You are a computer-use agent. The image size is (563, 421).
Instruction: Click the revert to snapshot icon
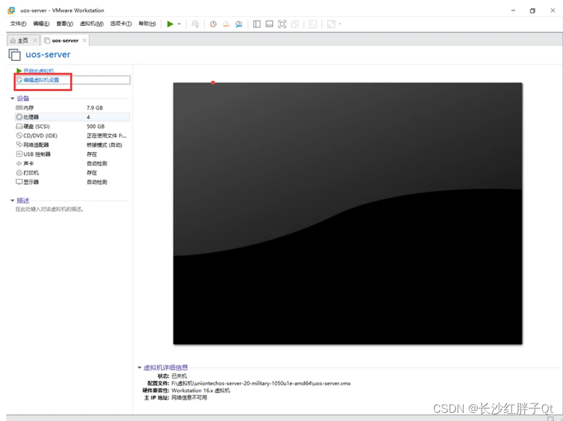[x=226, y=24]
